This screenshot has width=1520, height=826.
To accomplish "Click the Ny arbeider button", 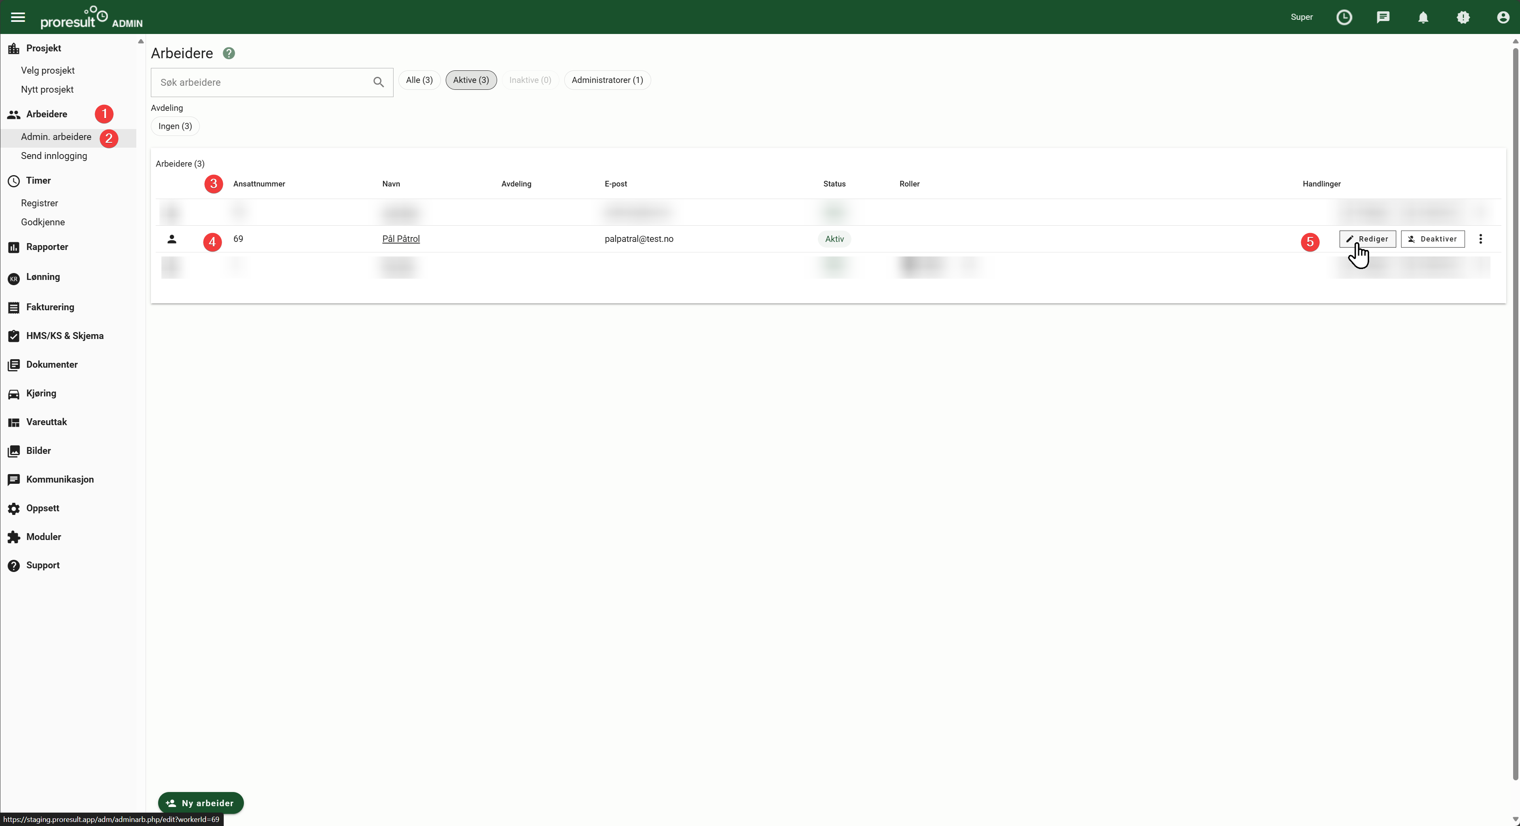I will [x=201, y=804].
